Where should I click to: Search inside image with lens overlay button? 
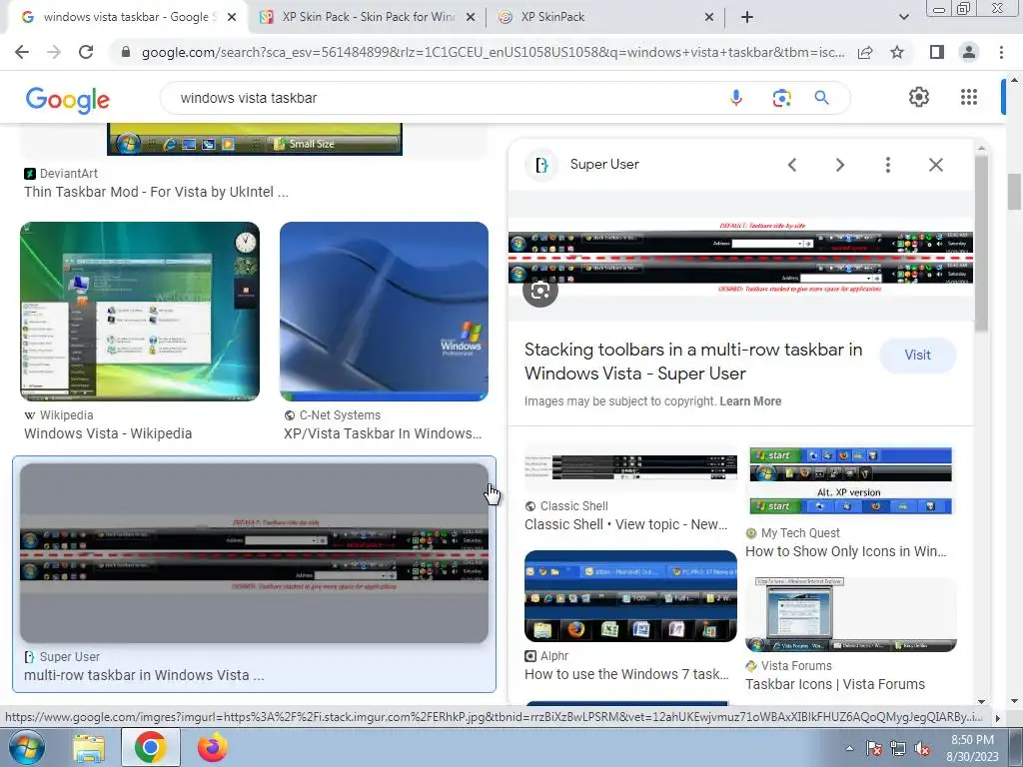pyautogui.click(x=540, y=291)
